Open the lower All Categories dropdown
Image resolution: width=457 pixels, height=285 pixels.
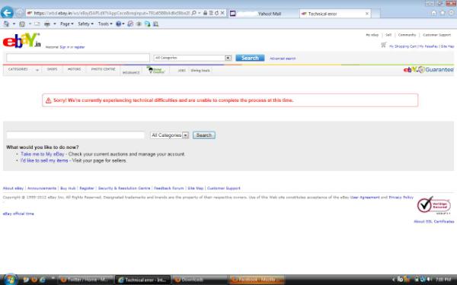170,135
